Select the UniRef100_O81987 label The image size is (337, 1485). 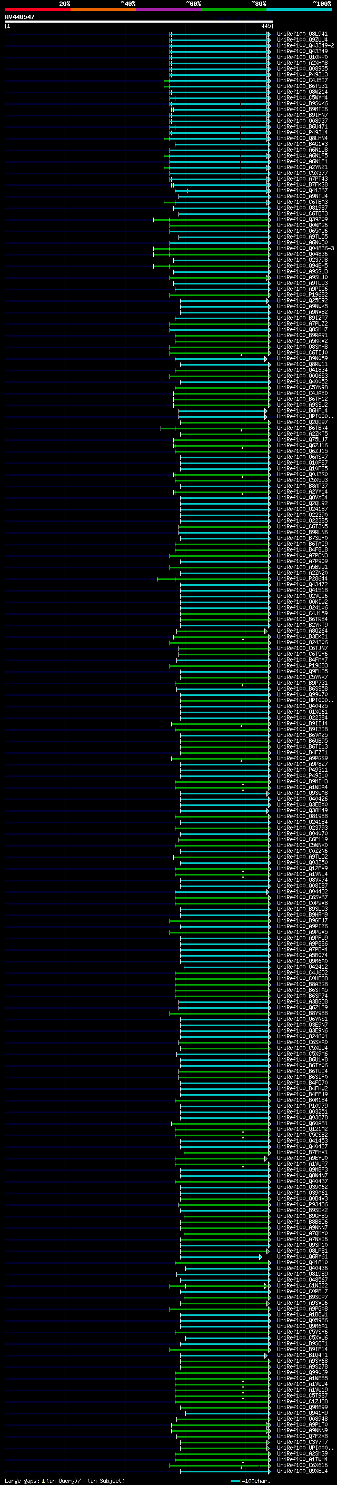[302, 208]
